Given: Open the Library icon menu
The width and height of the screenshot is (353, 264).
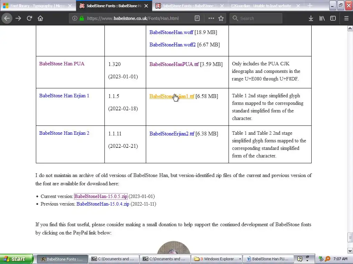Looking at the screenshot, I should pos(322,19).
